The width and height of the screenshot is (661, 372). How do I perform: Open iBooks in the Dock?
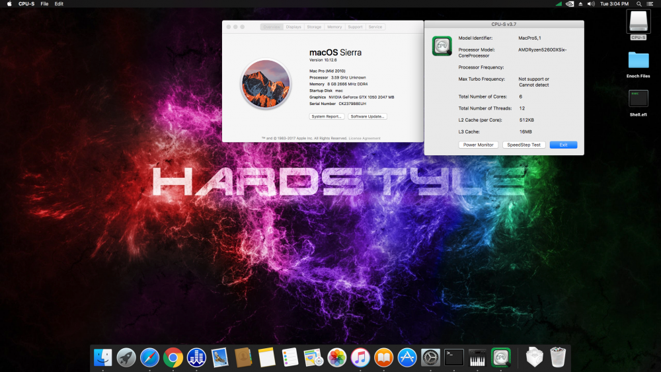pyautogui.click(x=383, y=357)
